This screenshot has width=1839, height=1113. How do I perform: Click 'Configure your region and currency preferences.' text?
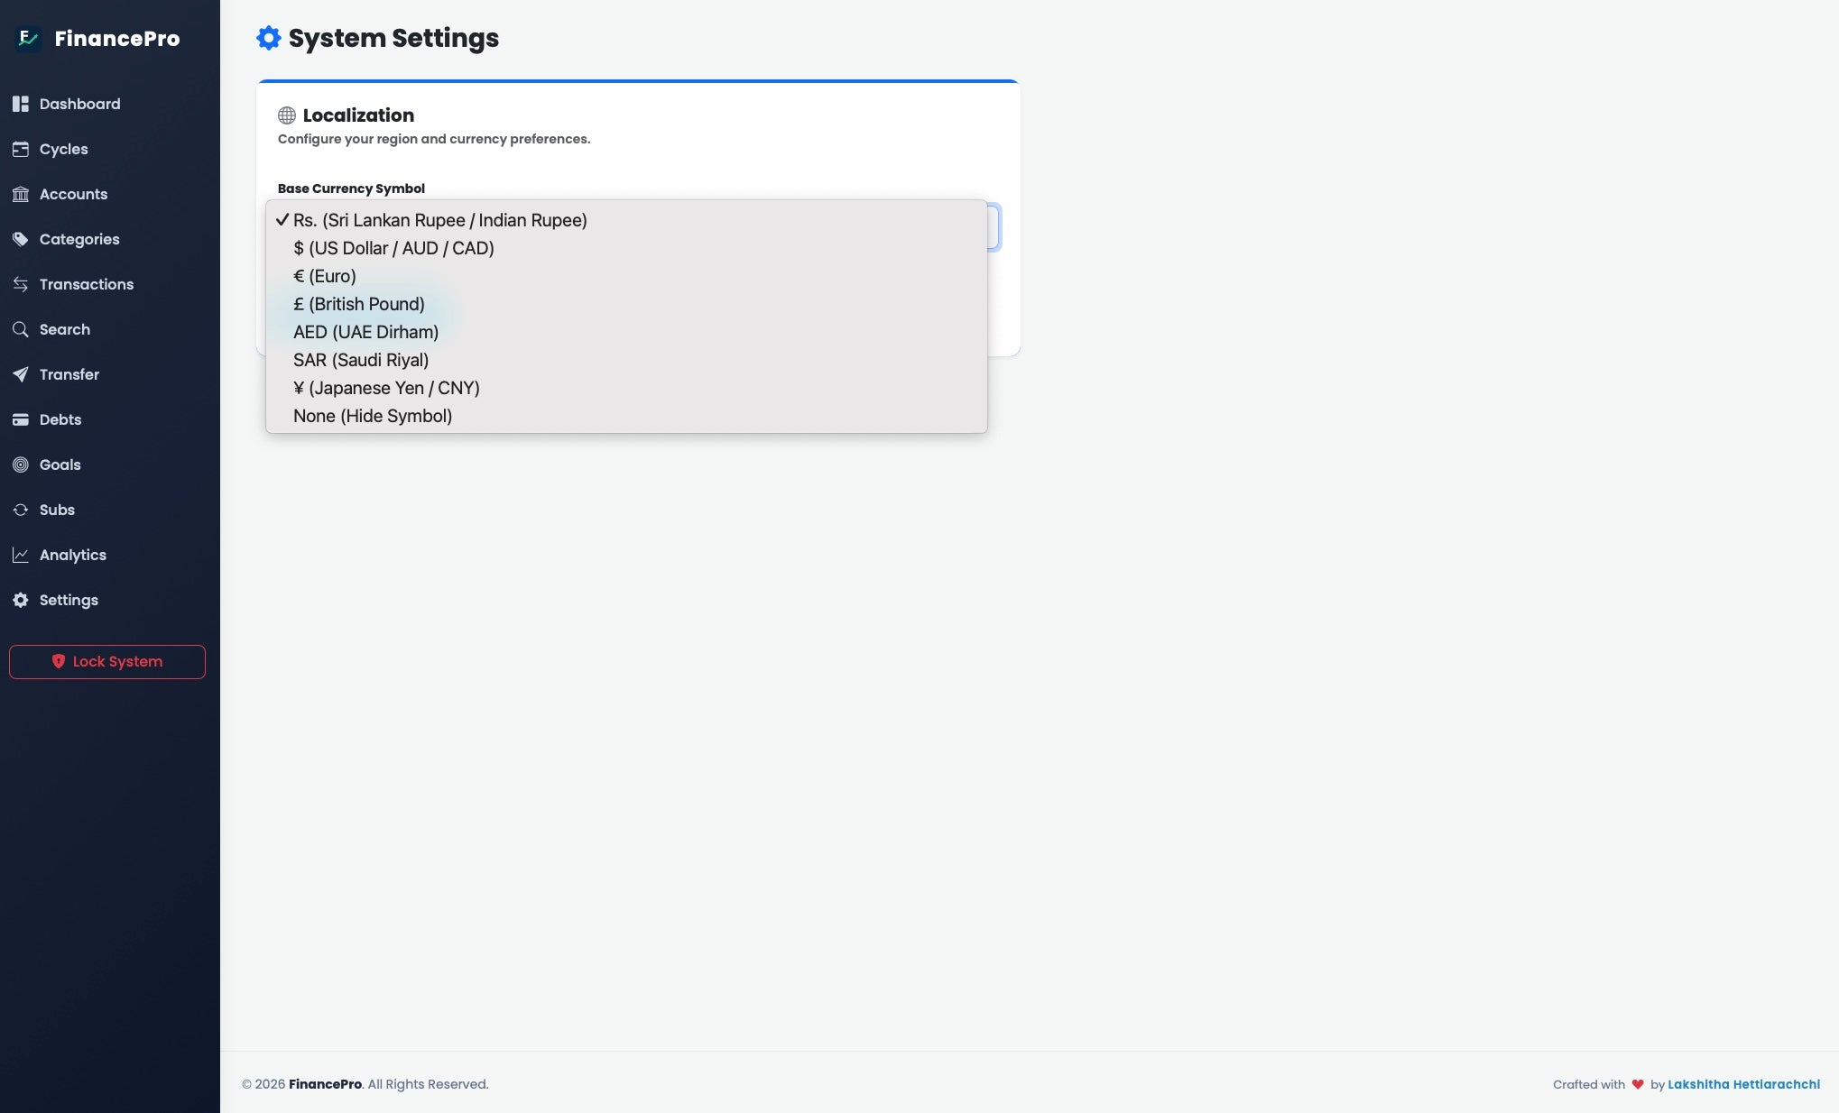(x=434, y=139)
